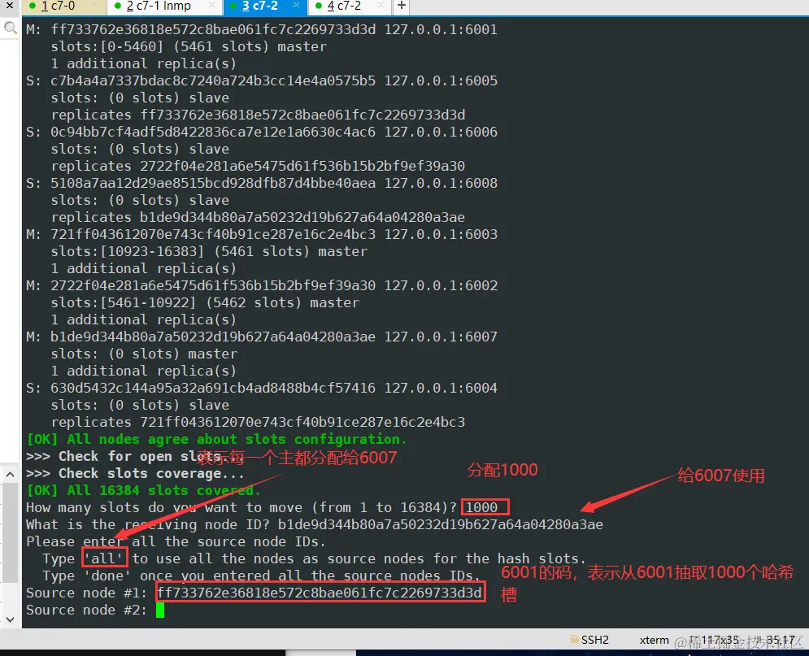Click "Type 'done' once you entered" line
Screen dimensions: 809x656
262,576
